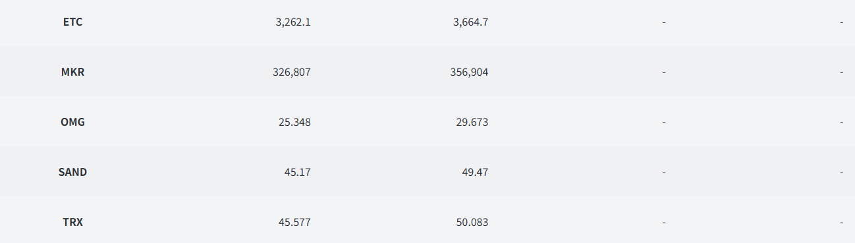The image size is (855, 243).
Task: Click the third-column dash in TRX row
Action: pos(664,223)
